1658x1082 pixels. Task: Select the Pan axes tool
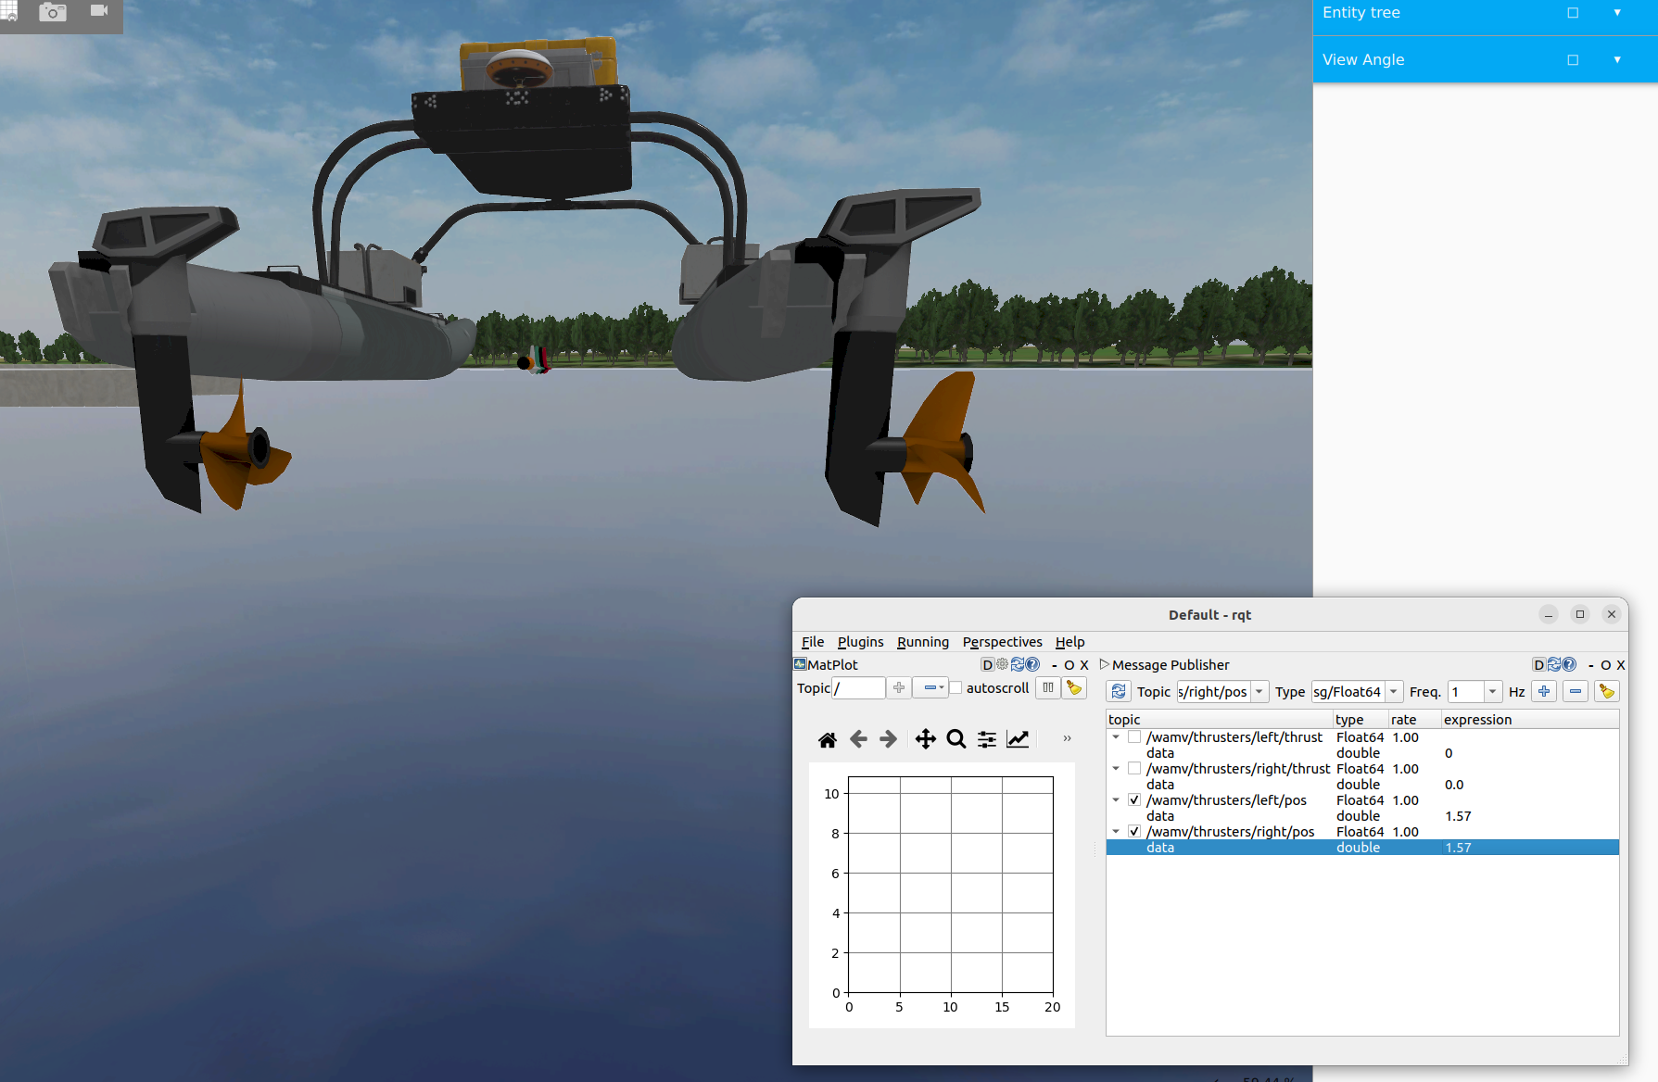pos(925,739)
